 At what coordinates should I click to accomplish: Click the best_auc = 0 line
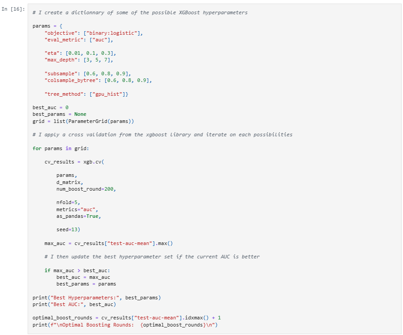50,107
